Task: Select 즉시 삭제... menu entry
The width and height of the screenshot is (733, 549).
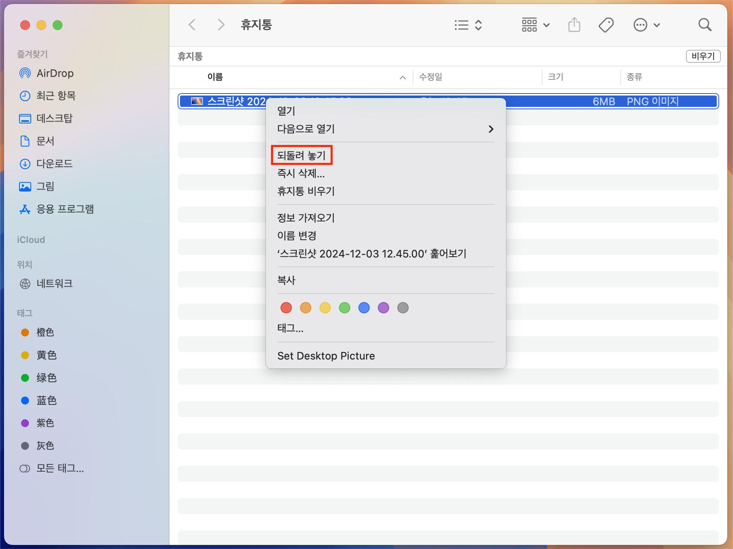Action: coord(301,173)
